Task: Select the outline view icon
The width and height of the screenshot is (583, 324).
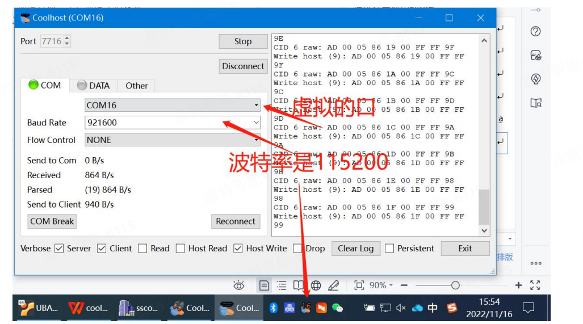Action: pos(282,285)
